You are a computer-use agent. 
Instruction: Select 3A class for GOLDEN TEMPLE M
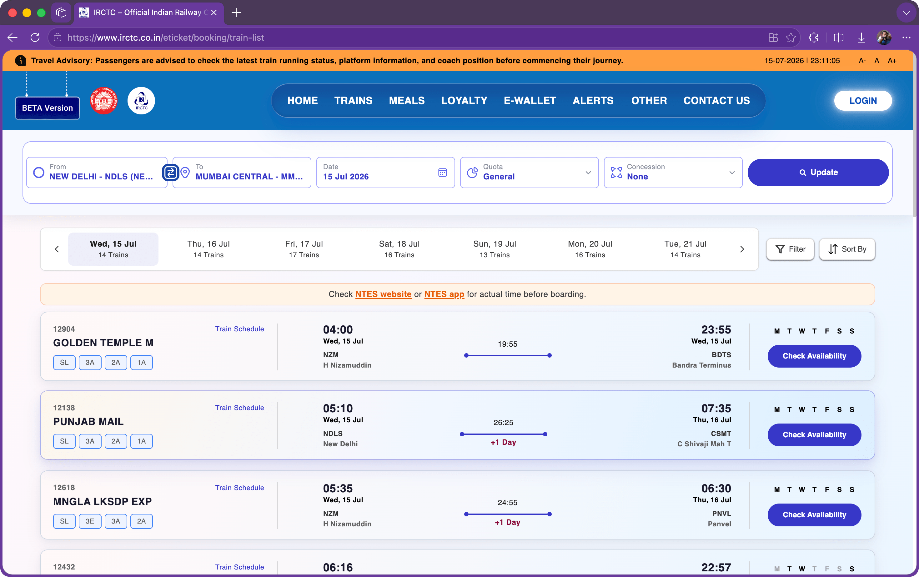90,363
